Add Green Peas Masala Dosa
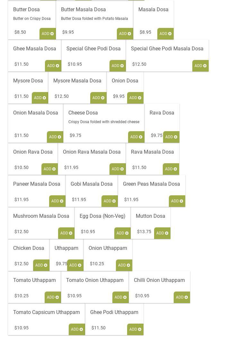 click(177, 201)
